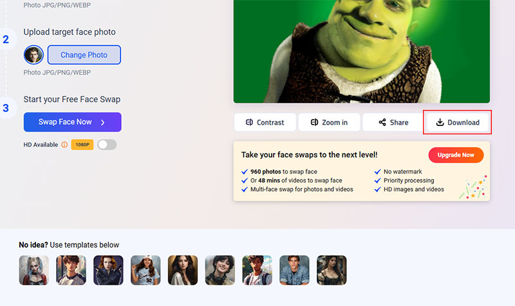The width and height of the screenshot is (515, 306).
Task: Select the young man with backpack template
Action: (x=257, y=270)
